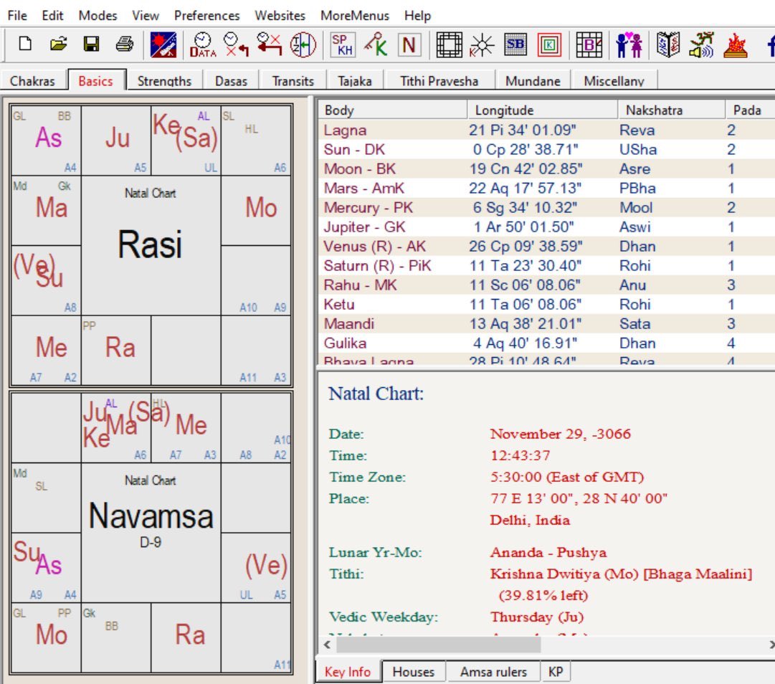Click the purple B grid icon
775x684 pixels.
pos(589,44)
